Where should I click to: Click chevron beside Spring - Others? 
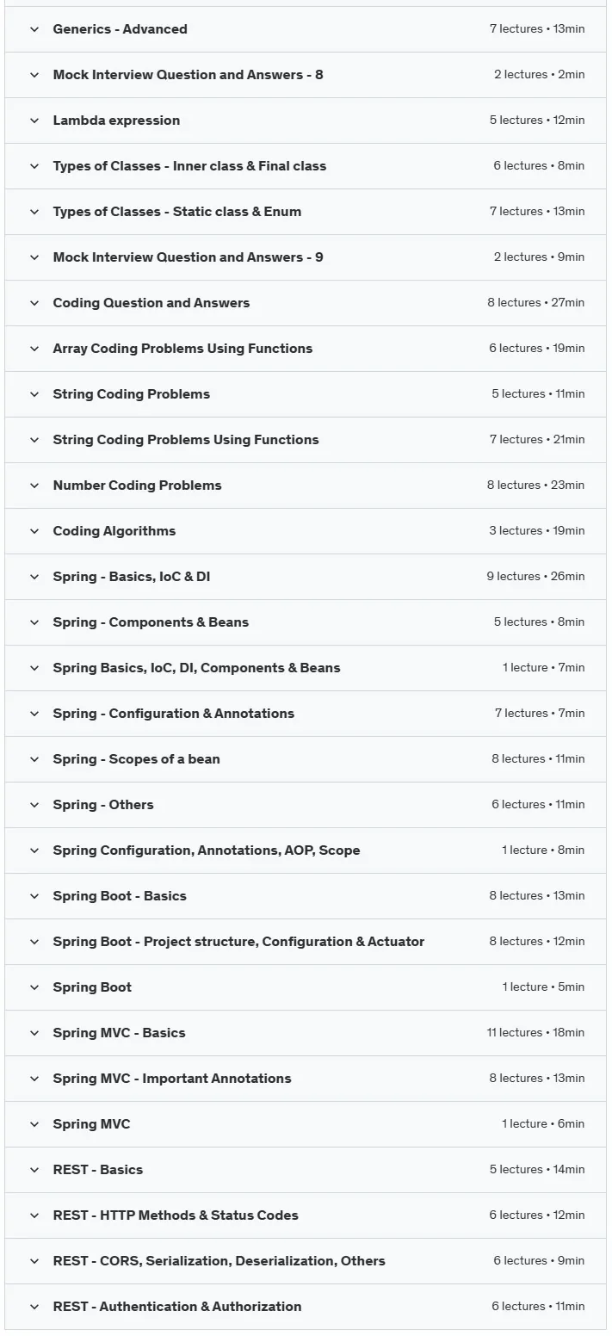tap(34, 805)
